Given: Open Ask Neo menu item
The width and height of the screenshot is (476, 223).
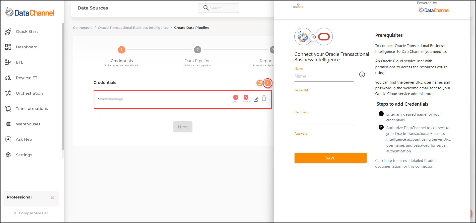Looking at the screenshot, I should click(x=24, y=139).
